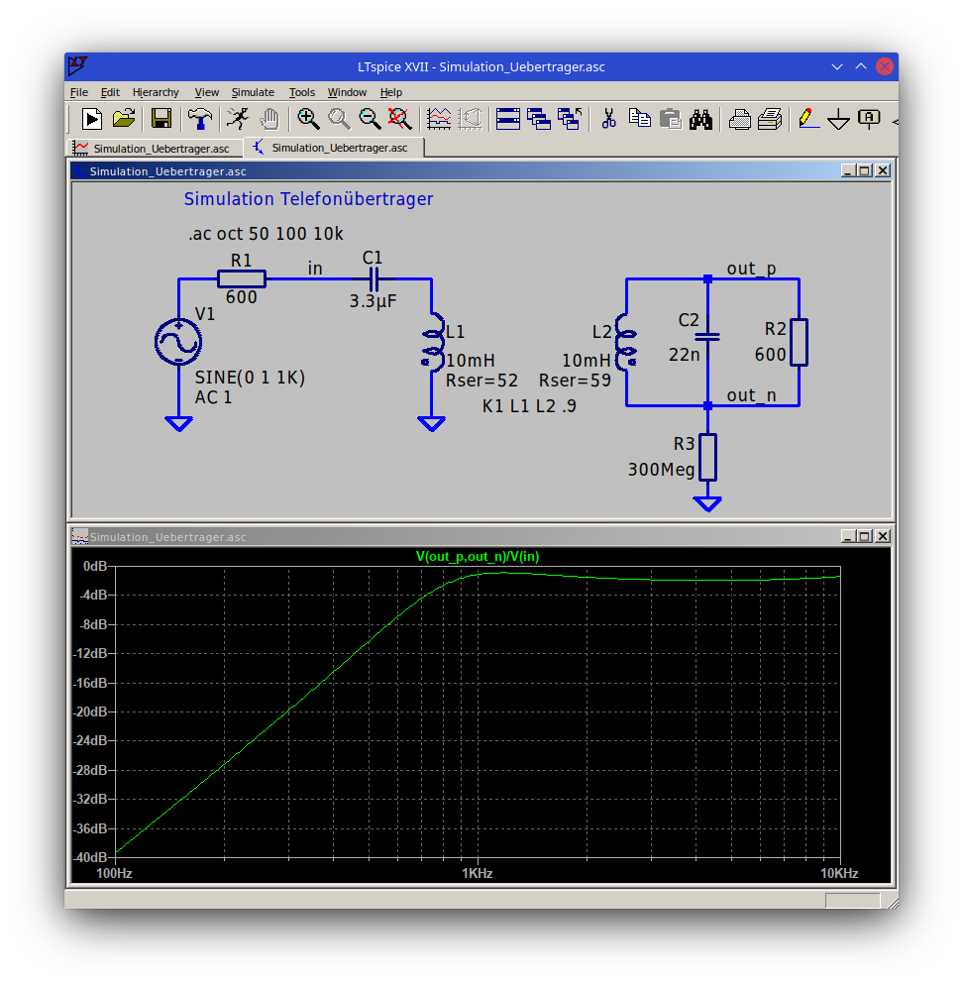
Task: Click the Copy pages icon
Action: click(639, 119)
